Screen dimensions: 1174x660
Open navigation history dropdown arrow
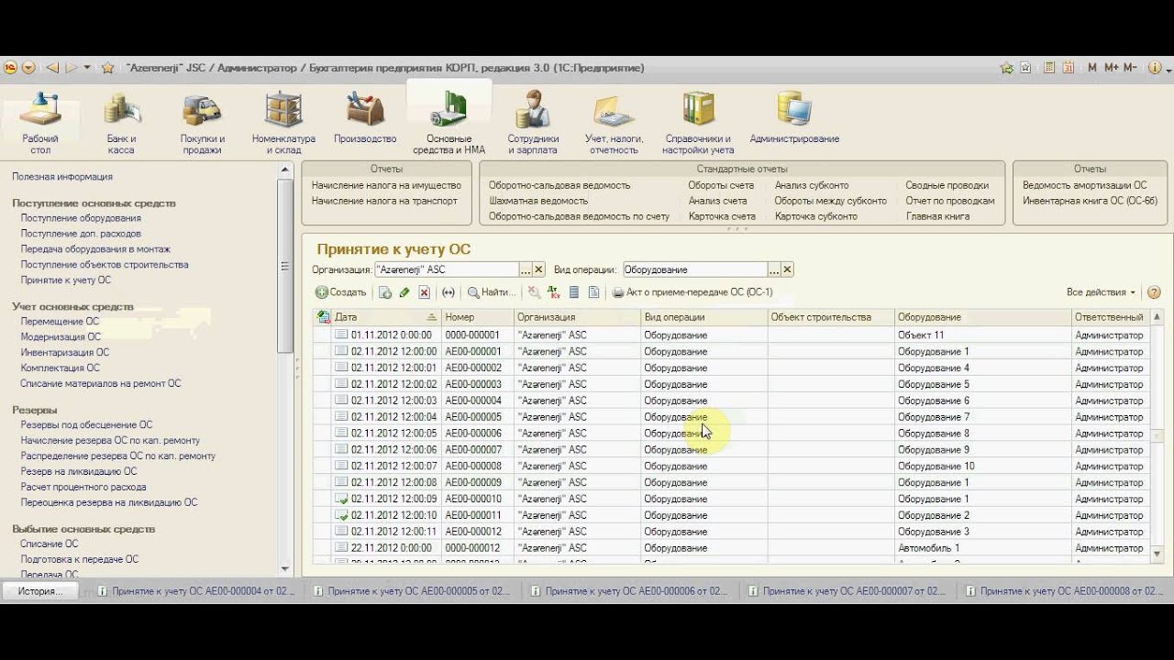coord(87,68)
